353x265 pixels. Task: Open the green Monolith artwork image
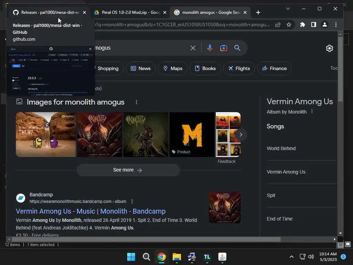pyautogui.click(x=146, y=135)
